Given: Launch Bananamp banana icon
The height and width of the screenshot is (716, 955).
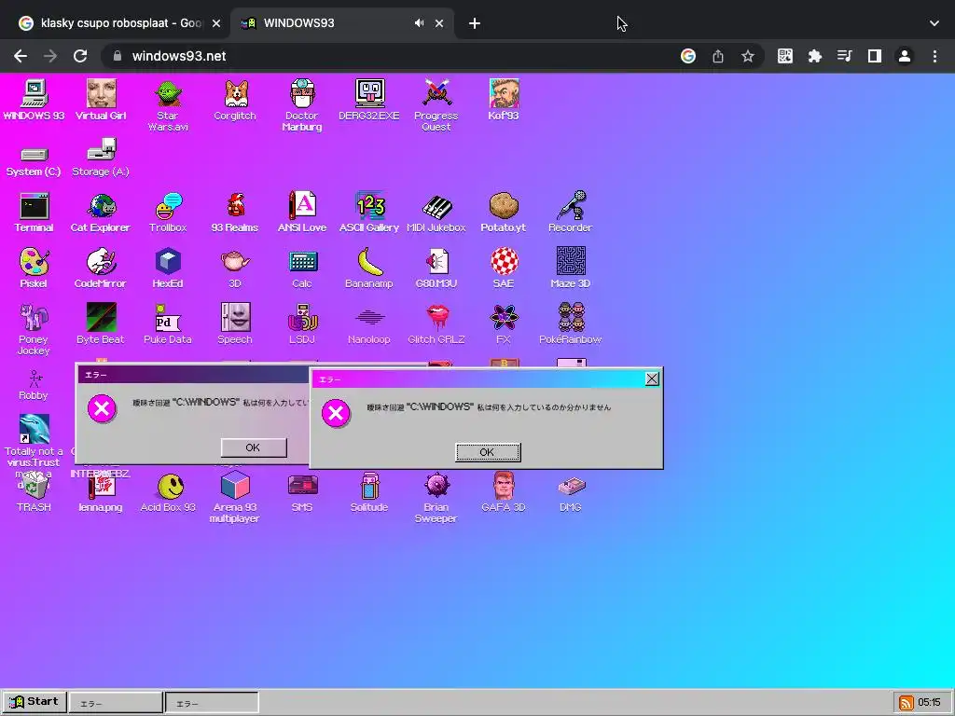Looking at the screenshot, I should [369, 268].
